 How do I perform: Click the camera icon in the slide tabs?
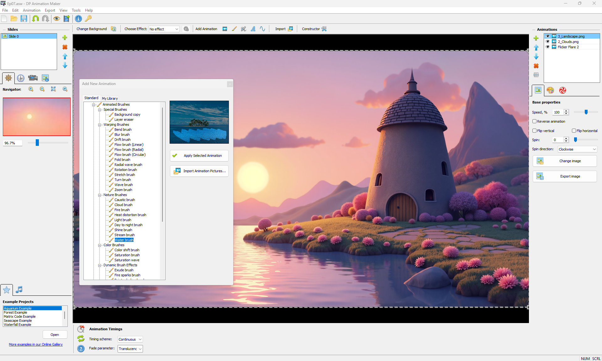tap(33, 78)
